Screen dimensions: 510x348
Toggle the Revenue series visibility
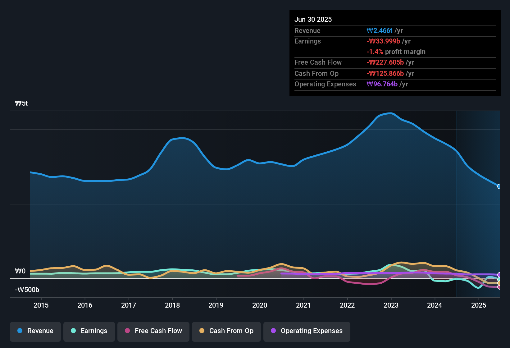tap(35, 331)
